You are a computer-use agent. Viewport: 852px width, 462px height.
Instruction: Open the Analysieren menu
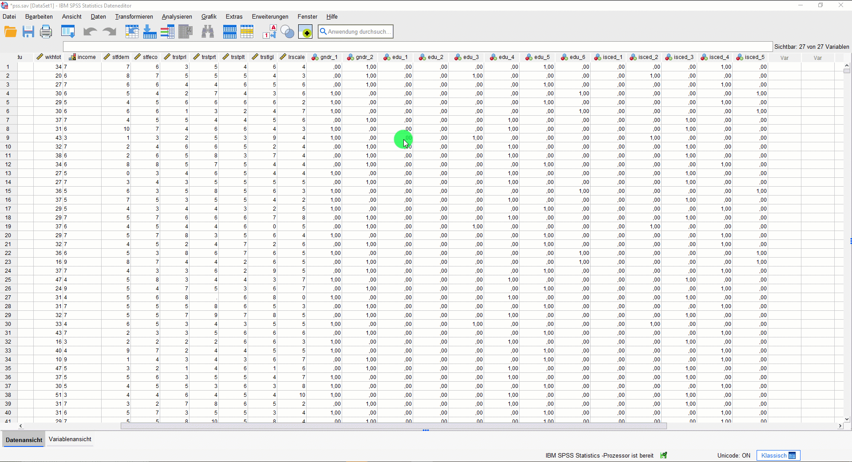click(177, 16)
